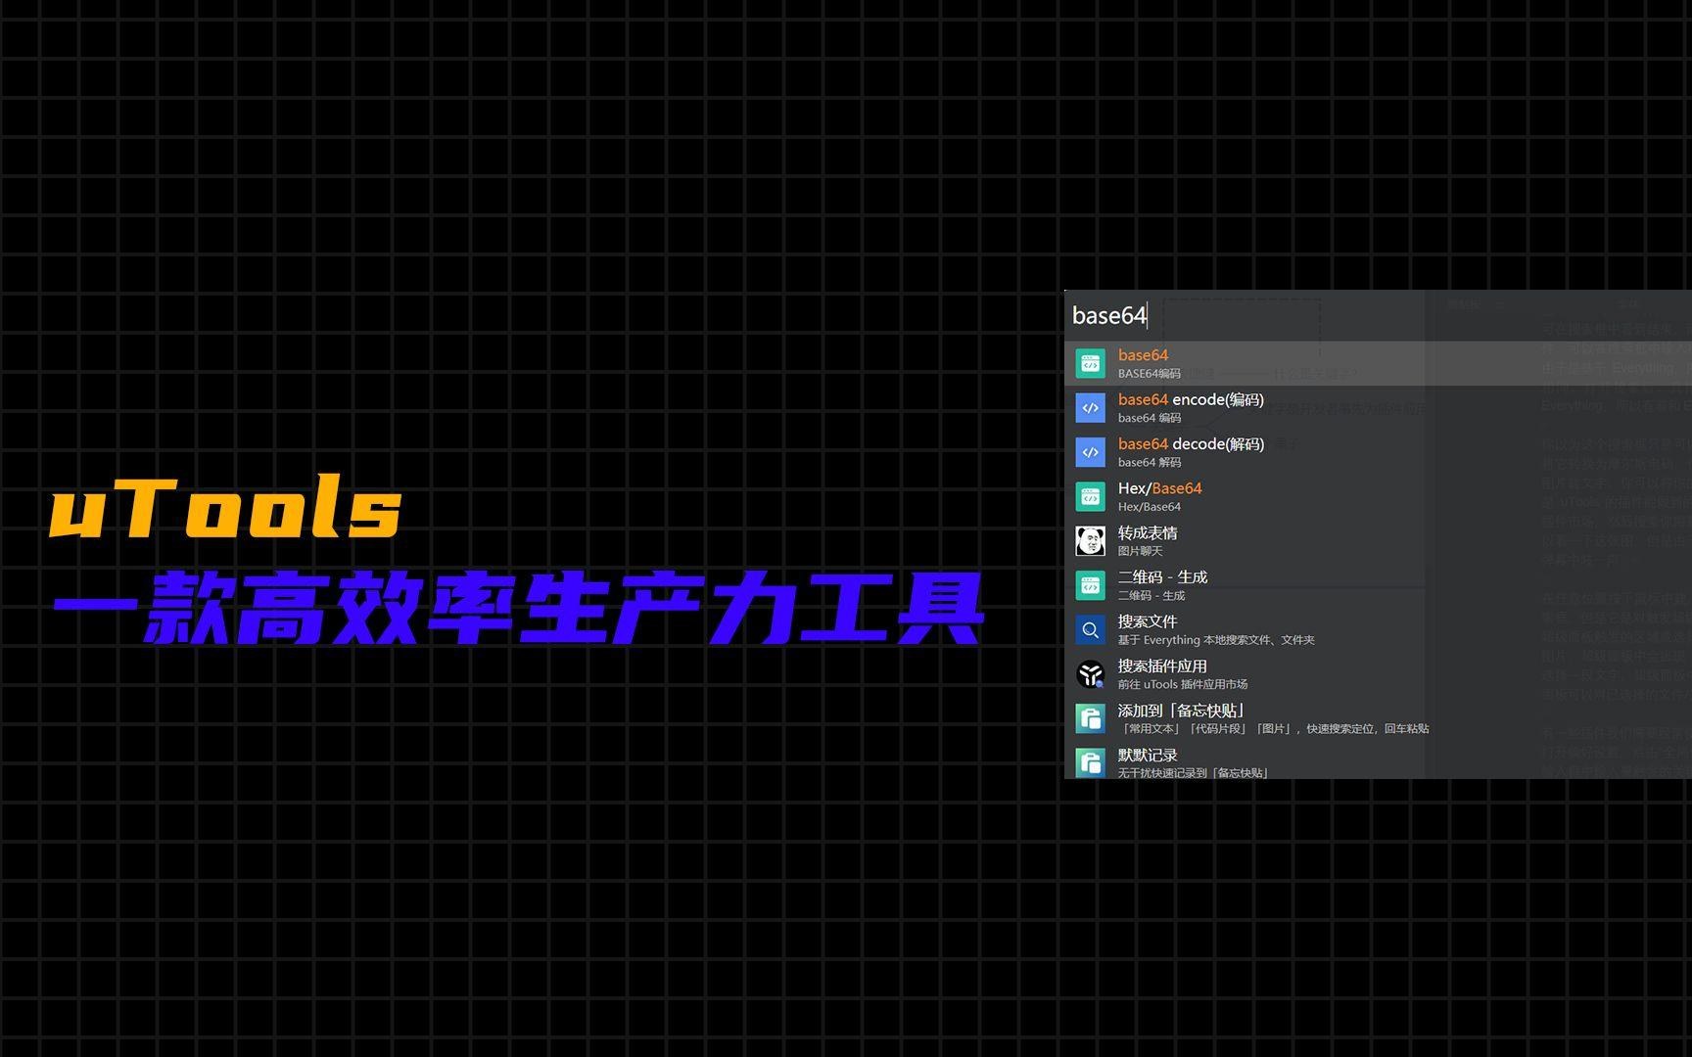Click the 基于 Everything 本地搜索文件 description
The width and height of the screenshot is (1692, 1057).
tap(1216, 640)
